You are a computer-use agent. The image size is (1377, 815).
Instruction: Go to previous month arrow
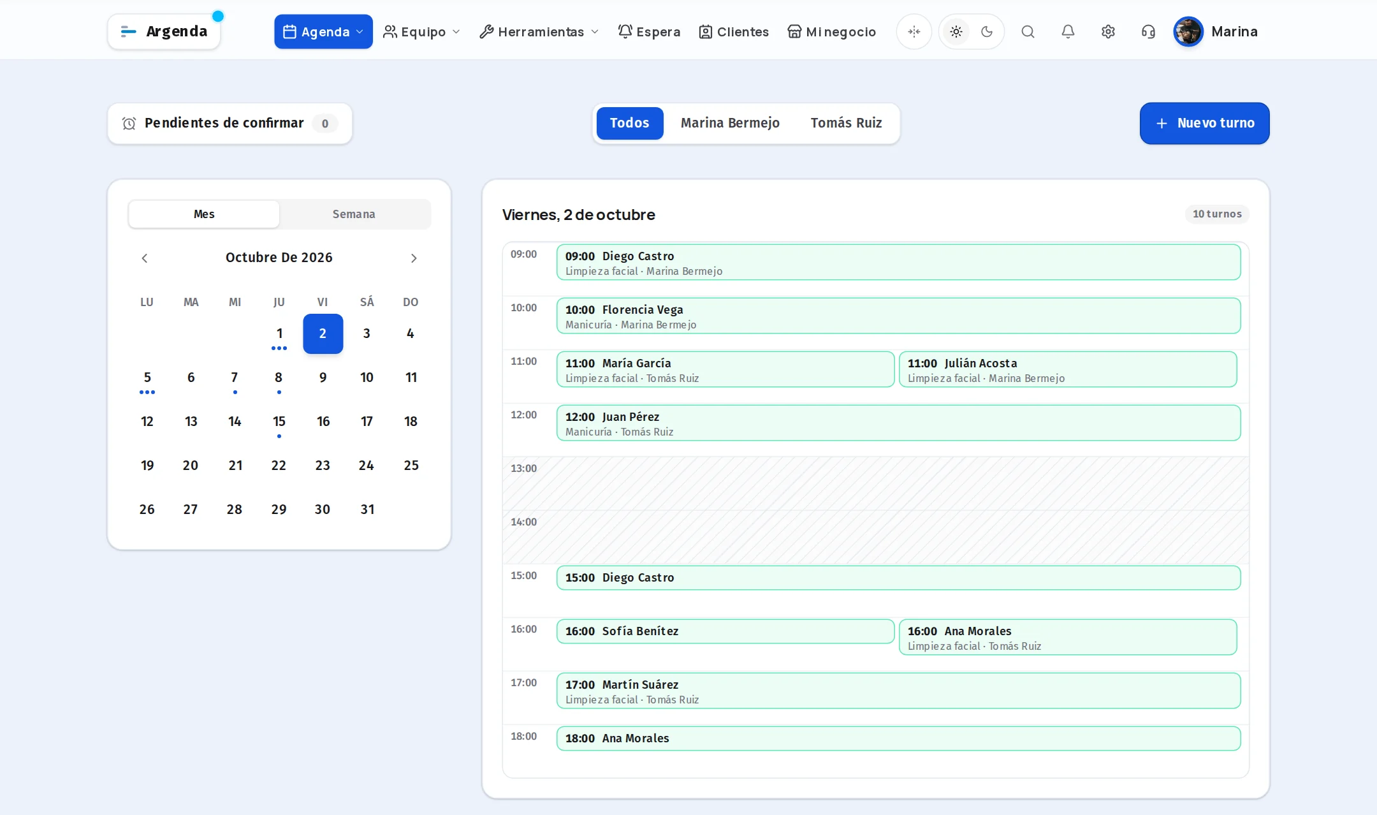pyautogui.click(x=145, y=258)
